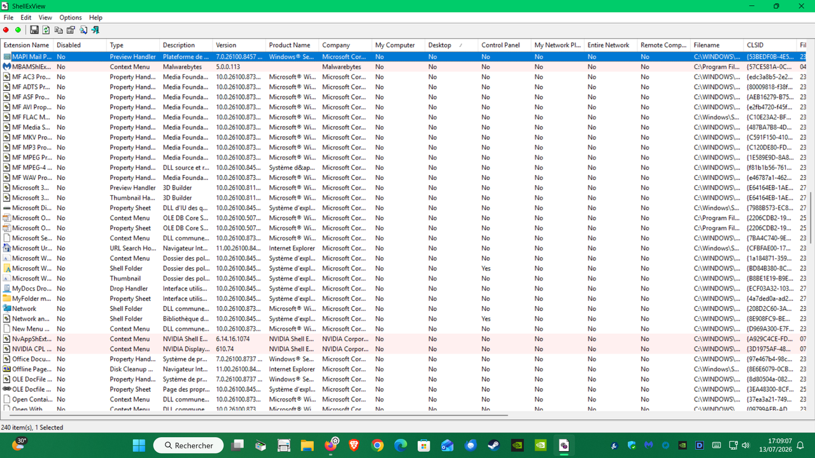Open Google Chrome from the taskbar
Screen dimensions: 815x458
(x=377, y=445)
